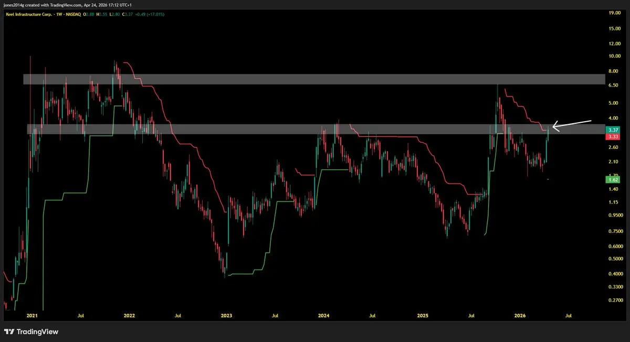Screen dimensions: 630x342
Task: Click the 0.3300 price axis label
Action: [x=617, y=287]
